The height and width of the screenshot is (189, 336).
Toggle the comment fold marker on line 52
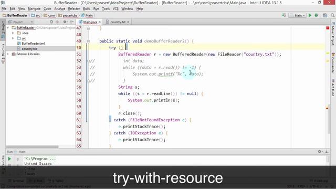[x=88, y=61]
